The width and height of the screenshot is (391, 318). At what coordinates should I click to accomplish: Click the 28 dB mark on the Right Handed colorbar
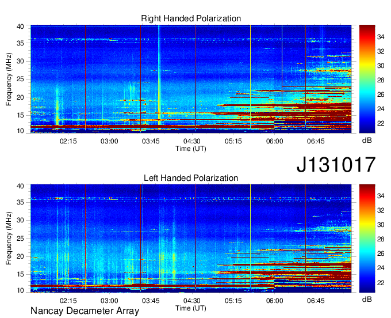381,80
